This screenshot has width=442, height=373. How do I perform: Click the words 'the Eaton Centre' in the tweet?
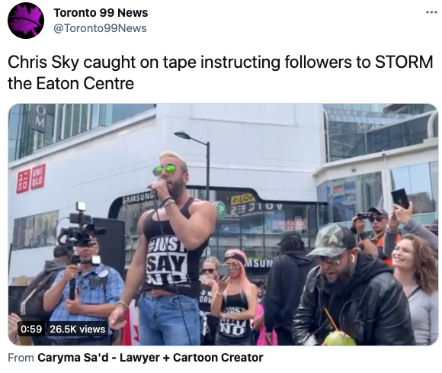pos(71,83)
